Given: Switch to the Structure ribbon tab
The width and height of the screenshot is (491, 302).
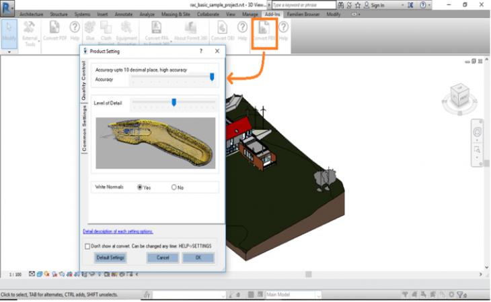Looking at the screenshot, I should click(59, 14).
